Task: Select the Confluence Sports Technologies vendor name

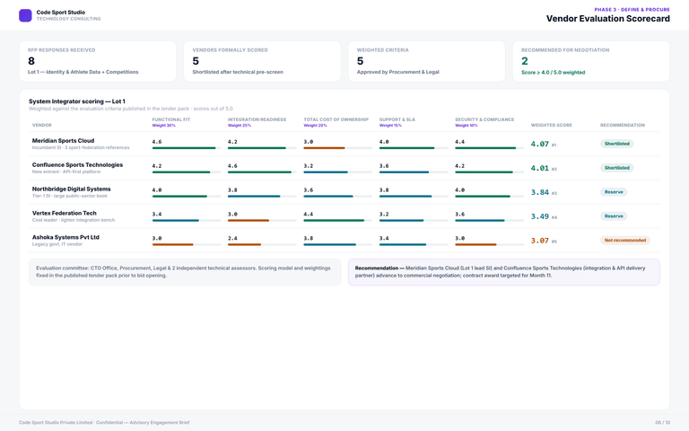Action: click(77, 165)
